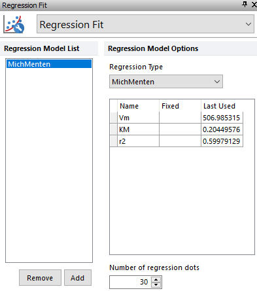Select MichMenten in the Regression Model List
Screen dimensions: 257x291
(x=49, y=64)
